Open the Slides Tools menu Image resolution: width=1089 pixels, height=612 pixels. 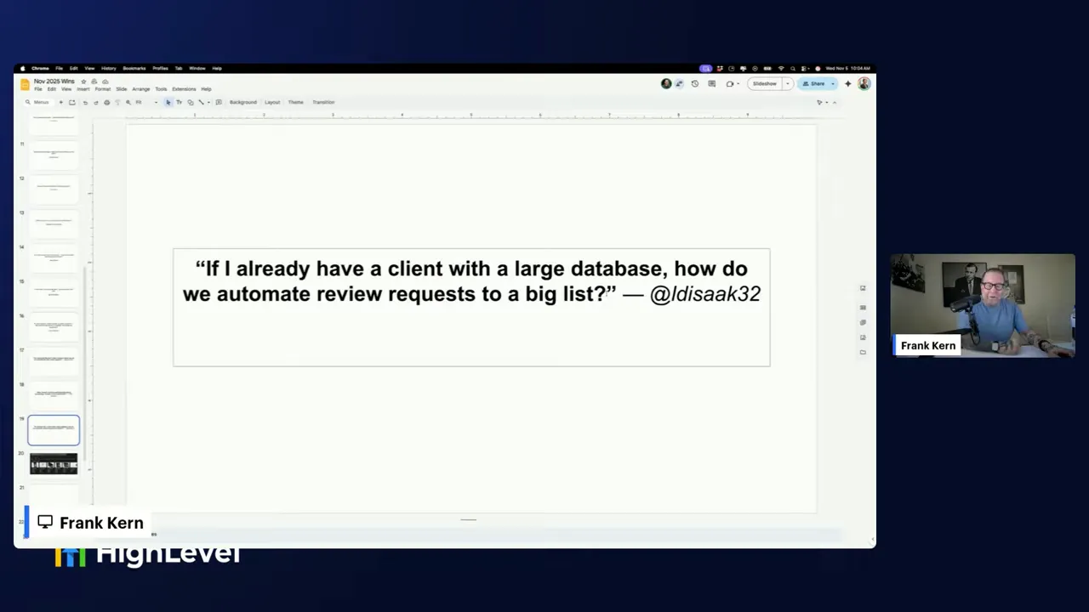(x=161, y=89)
